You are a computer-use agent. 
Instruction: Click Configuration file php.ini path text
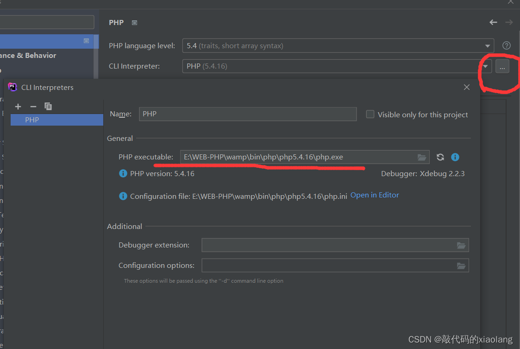pos(238,196)
